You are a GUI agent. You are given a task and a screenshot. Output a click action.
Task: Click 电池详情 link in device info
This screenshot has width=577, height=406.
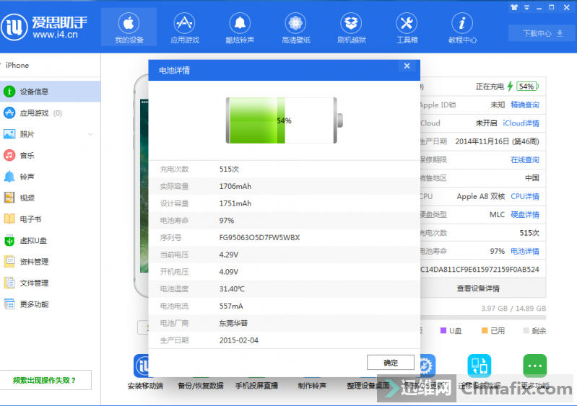tap(525, 251)
